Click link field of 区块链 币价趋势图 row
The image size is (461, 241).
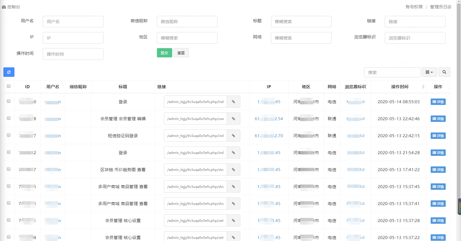pyautogui.click(x=195, y=170)
